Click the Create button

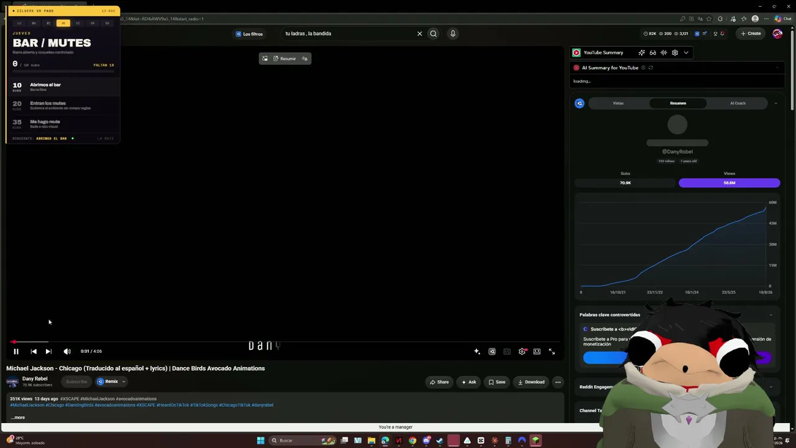[751, 34]
